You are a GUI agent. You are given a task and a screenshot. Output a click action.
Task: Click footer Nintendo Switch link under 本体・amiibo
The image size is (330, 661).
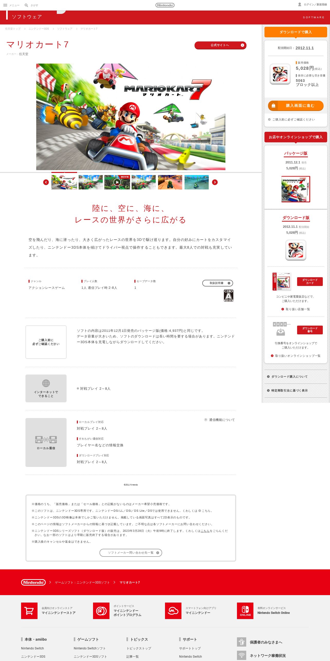click(32, 648)
